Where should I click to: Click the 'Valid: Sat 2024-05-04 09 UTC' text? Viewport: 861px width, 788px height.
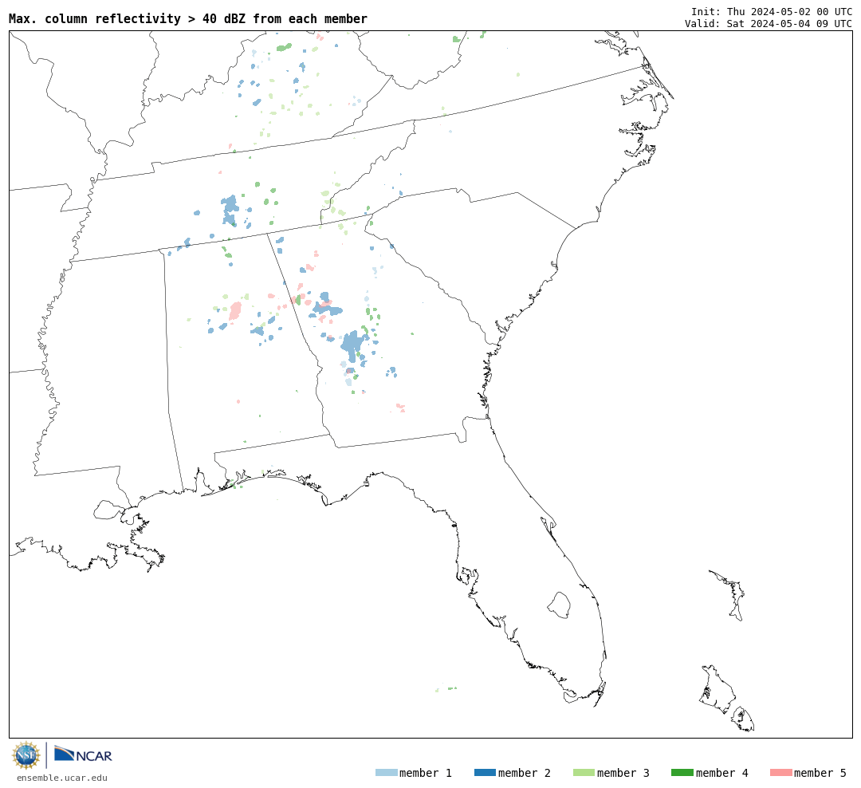[x=769, y=24]
